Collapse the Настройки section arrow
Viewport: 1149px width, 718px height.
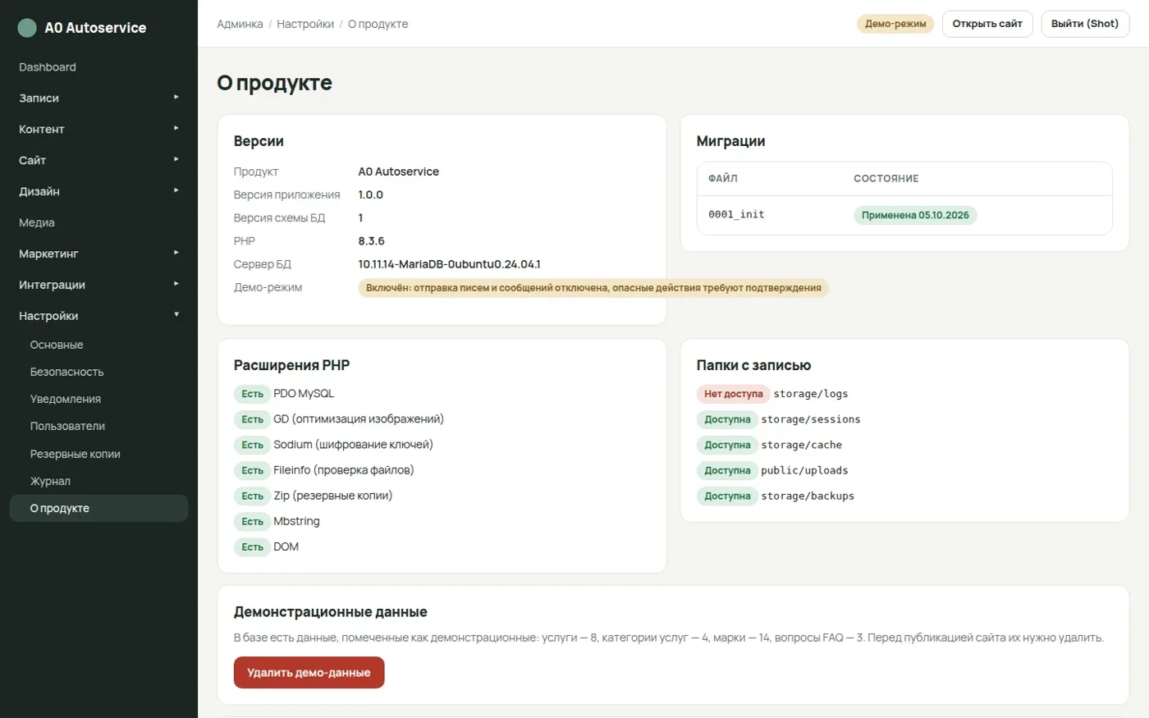coord(176,315)
